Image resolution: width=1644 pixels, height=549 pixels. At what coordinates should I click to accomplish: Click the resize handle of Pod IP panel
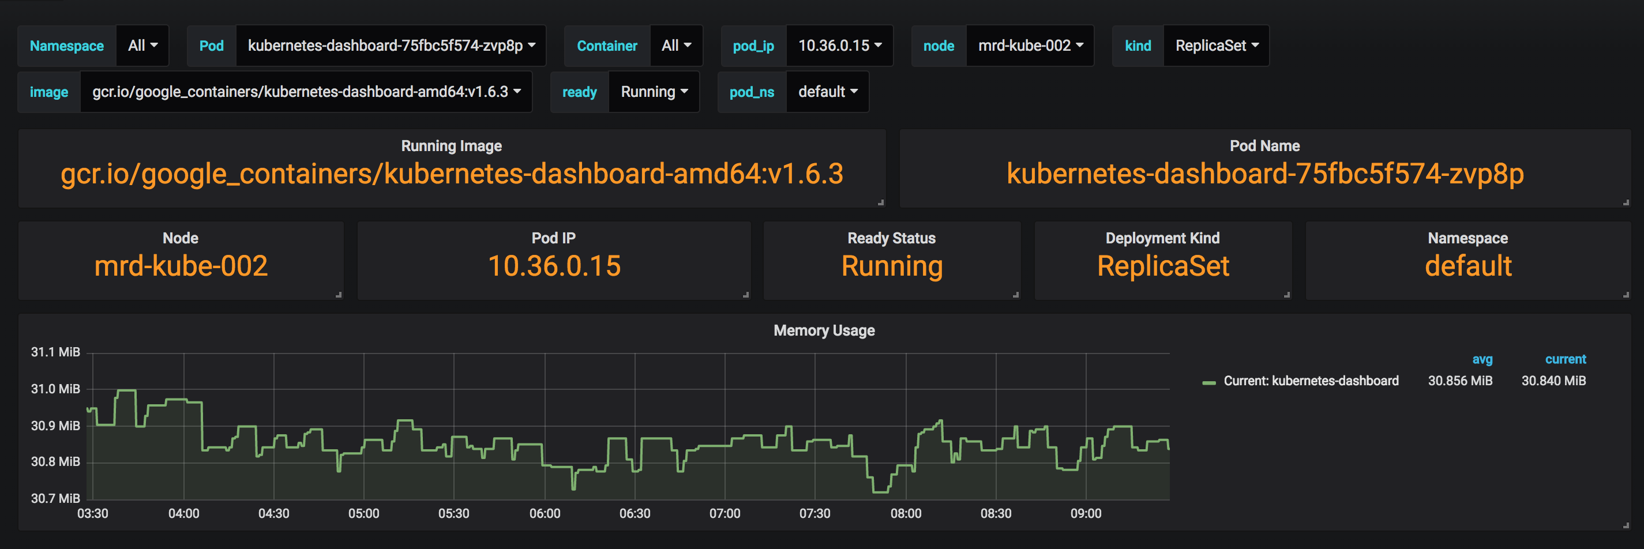click(x=745, y=295)
